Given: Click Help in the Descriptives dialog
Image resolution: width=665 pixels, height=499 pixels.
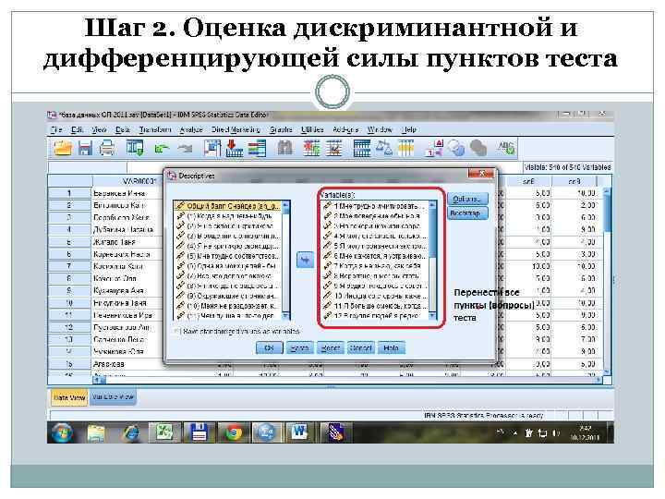Looking at the screenshot, I should coord(391,348).
